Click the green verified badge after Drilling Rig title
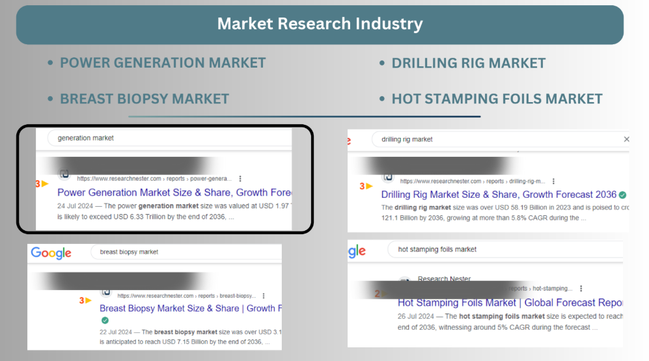This screenshot has width=649, height=361. pyautogui.click(x=622, y=194)
